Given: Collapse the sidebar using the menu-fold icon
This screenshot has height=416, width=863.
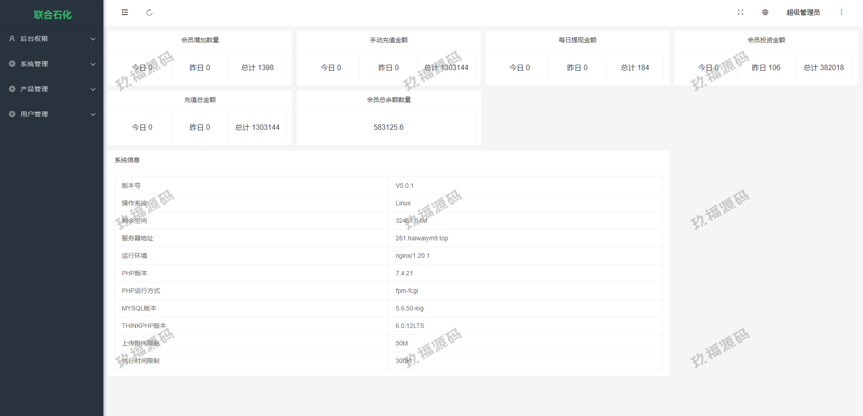Looking at the screenshot, I should (125, 13).
